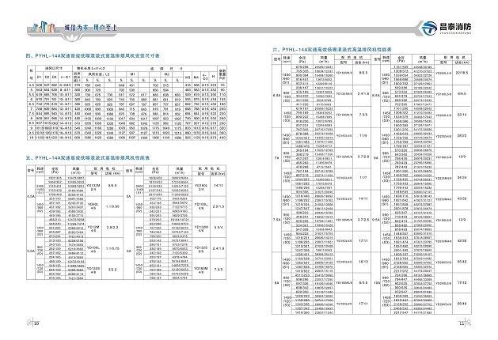Viewport: 498px width, 340px height.
Task: Click power value 5.5/4 in table five
Action: click(x=219, y=228)
